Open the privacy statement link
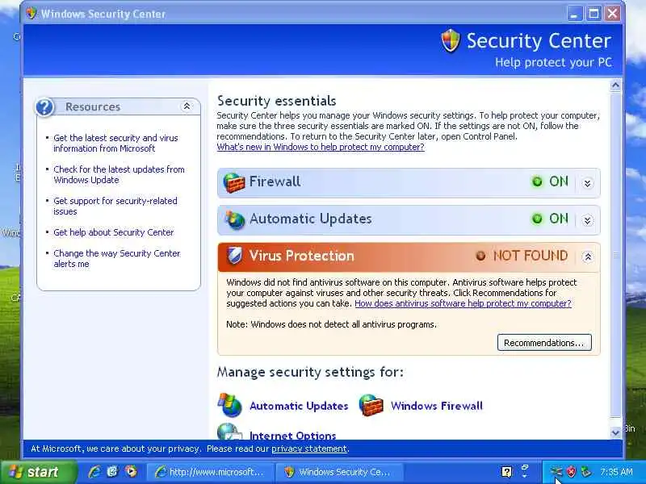Viewport: 646px width, 484px height. (309, 449)
